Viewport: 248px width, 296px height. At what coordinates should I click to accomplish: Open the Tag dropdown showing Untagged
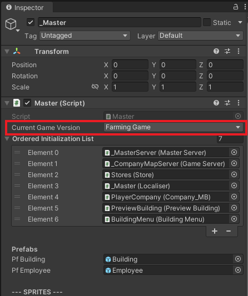coord(85,36)
